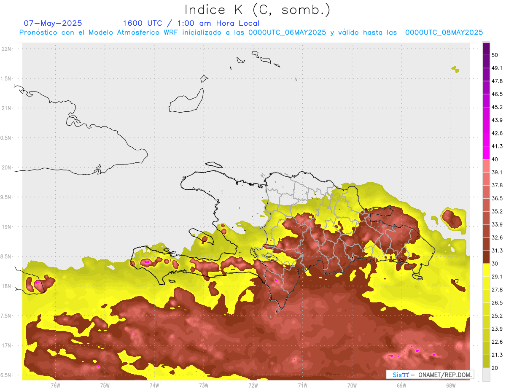Click the colorbar label "40"

495,159
